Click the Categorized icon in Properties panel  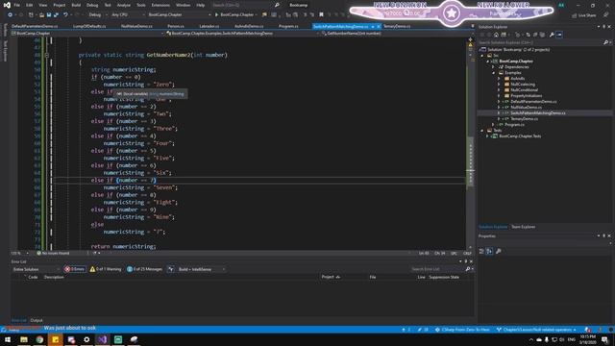coord(482,251)
